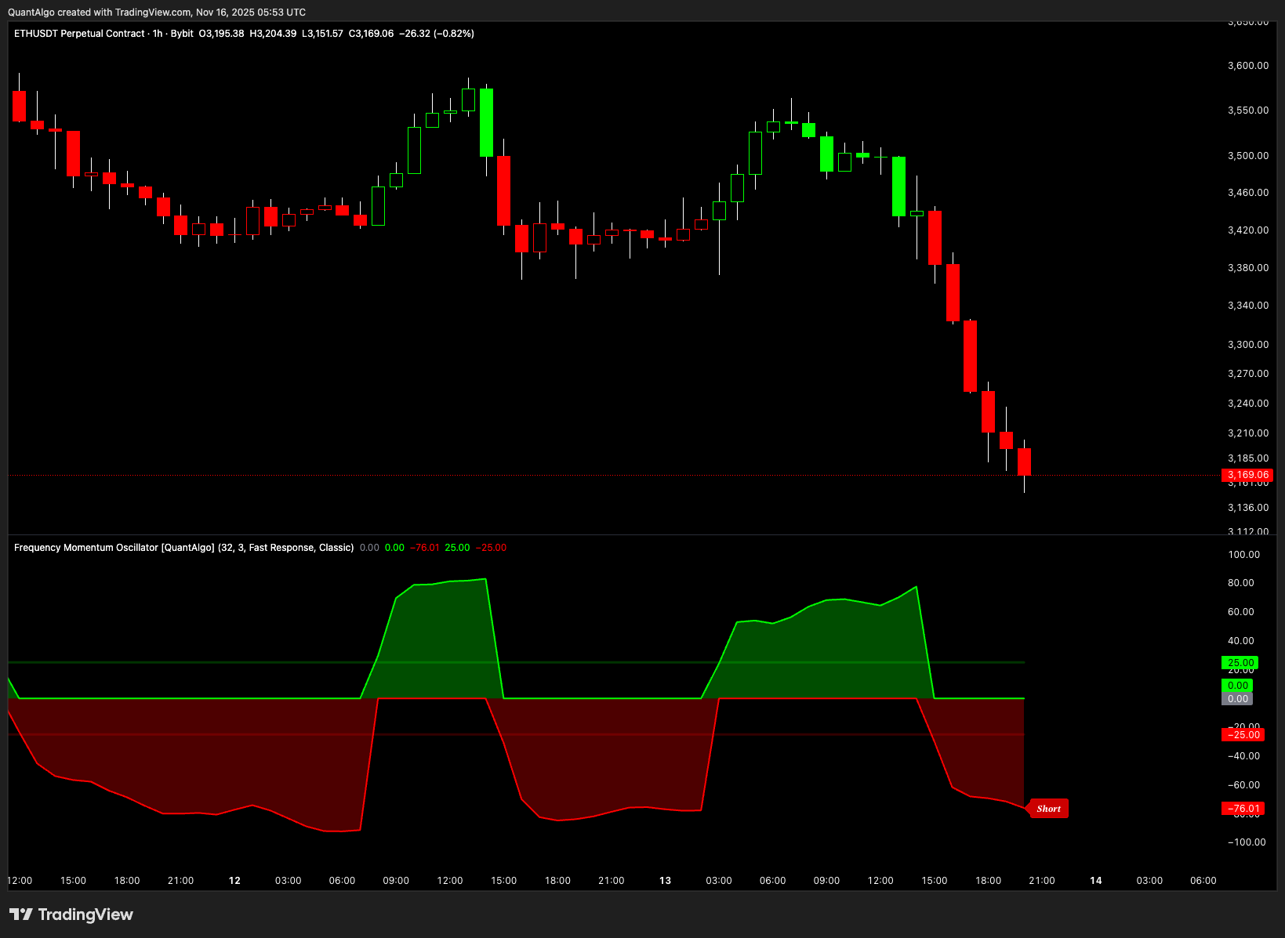Click the green 0.00 axis label
The width and height of the screenshot is (1285, 938).
(1237, 686)
